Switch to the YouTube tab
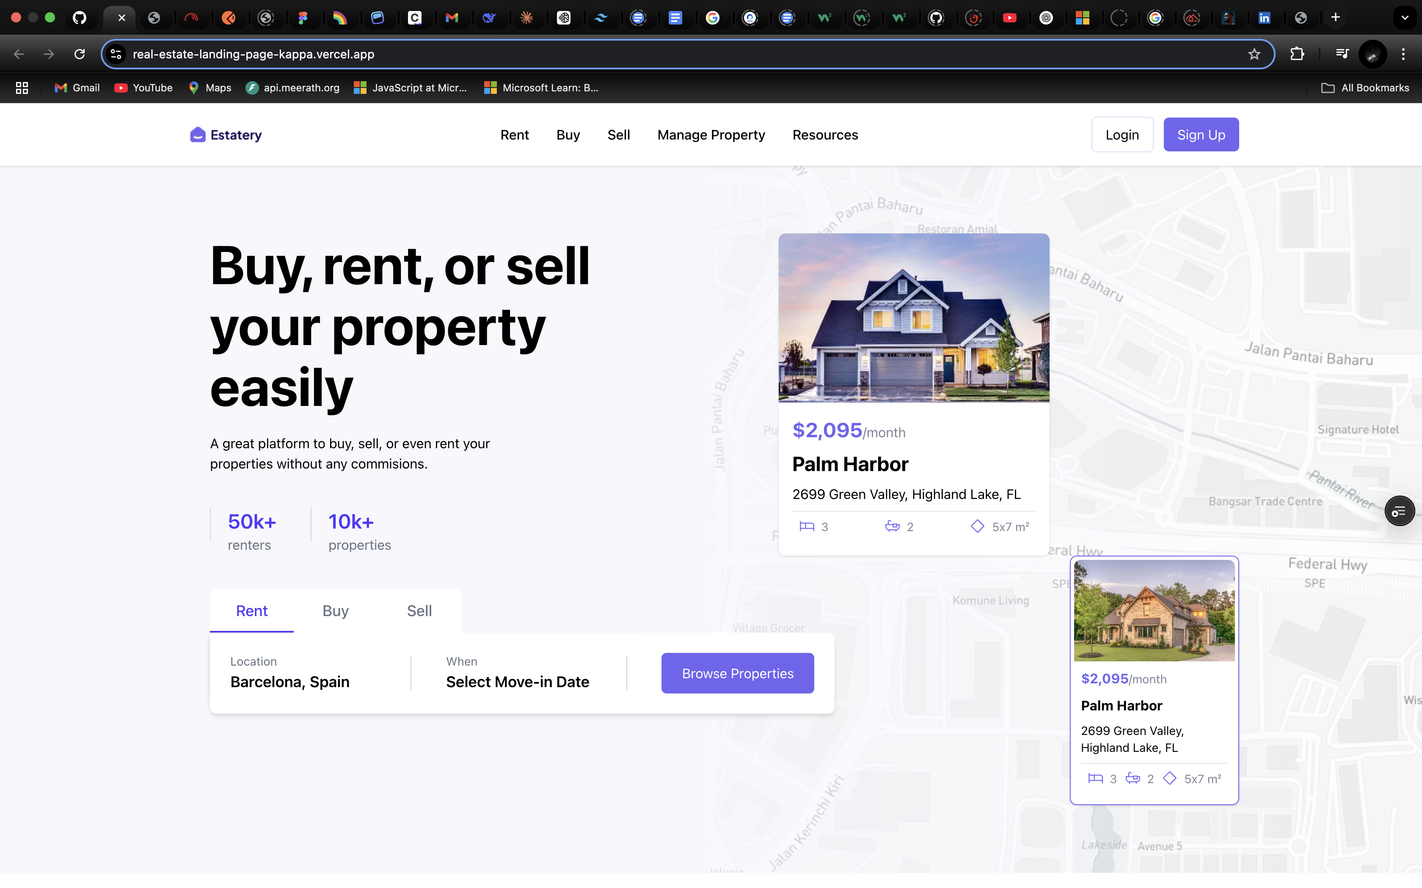The image size is (1422, 888). pos(1009,18)
